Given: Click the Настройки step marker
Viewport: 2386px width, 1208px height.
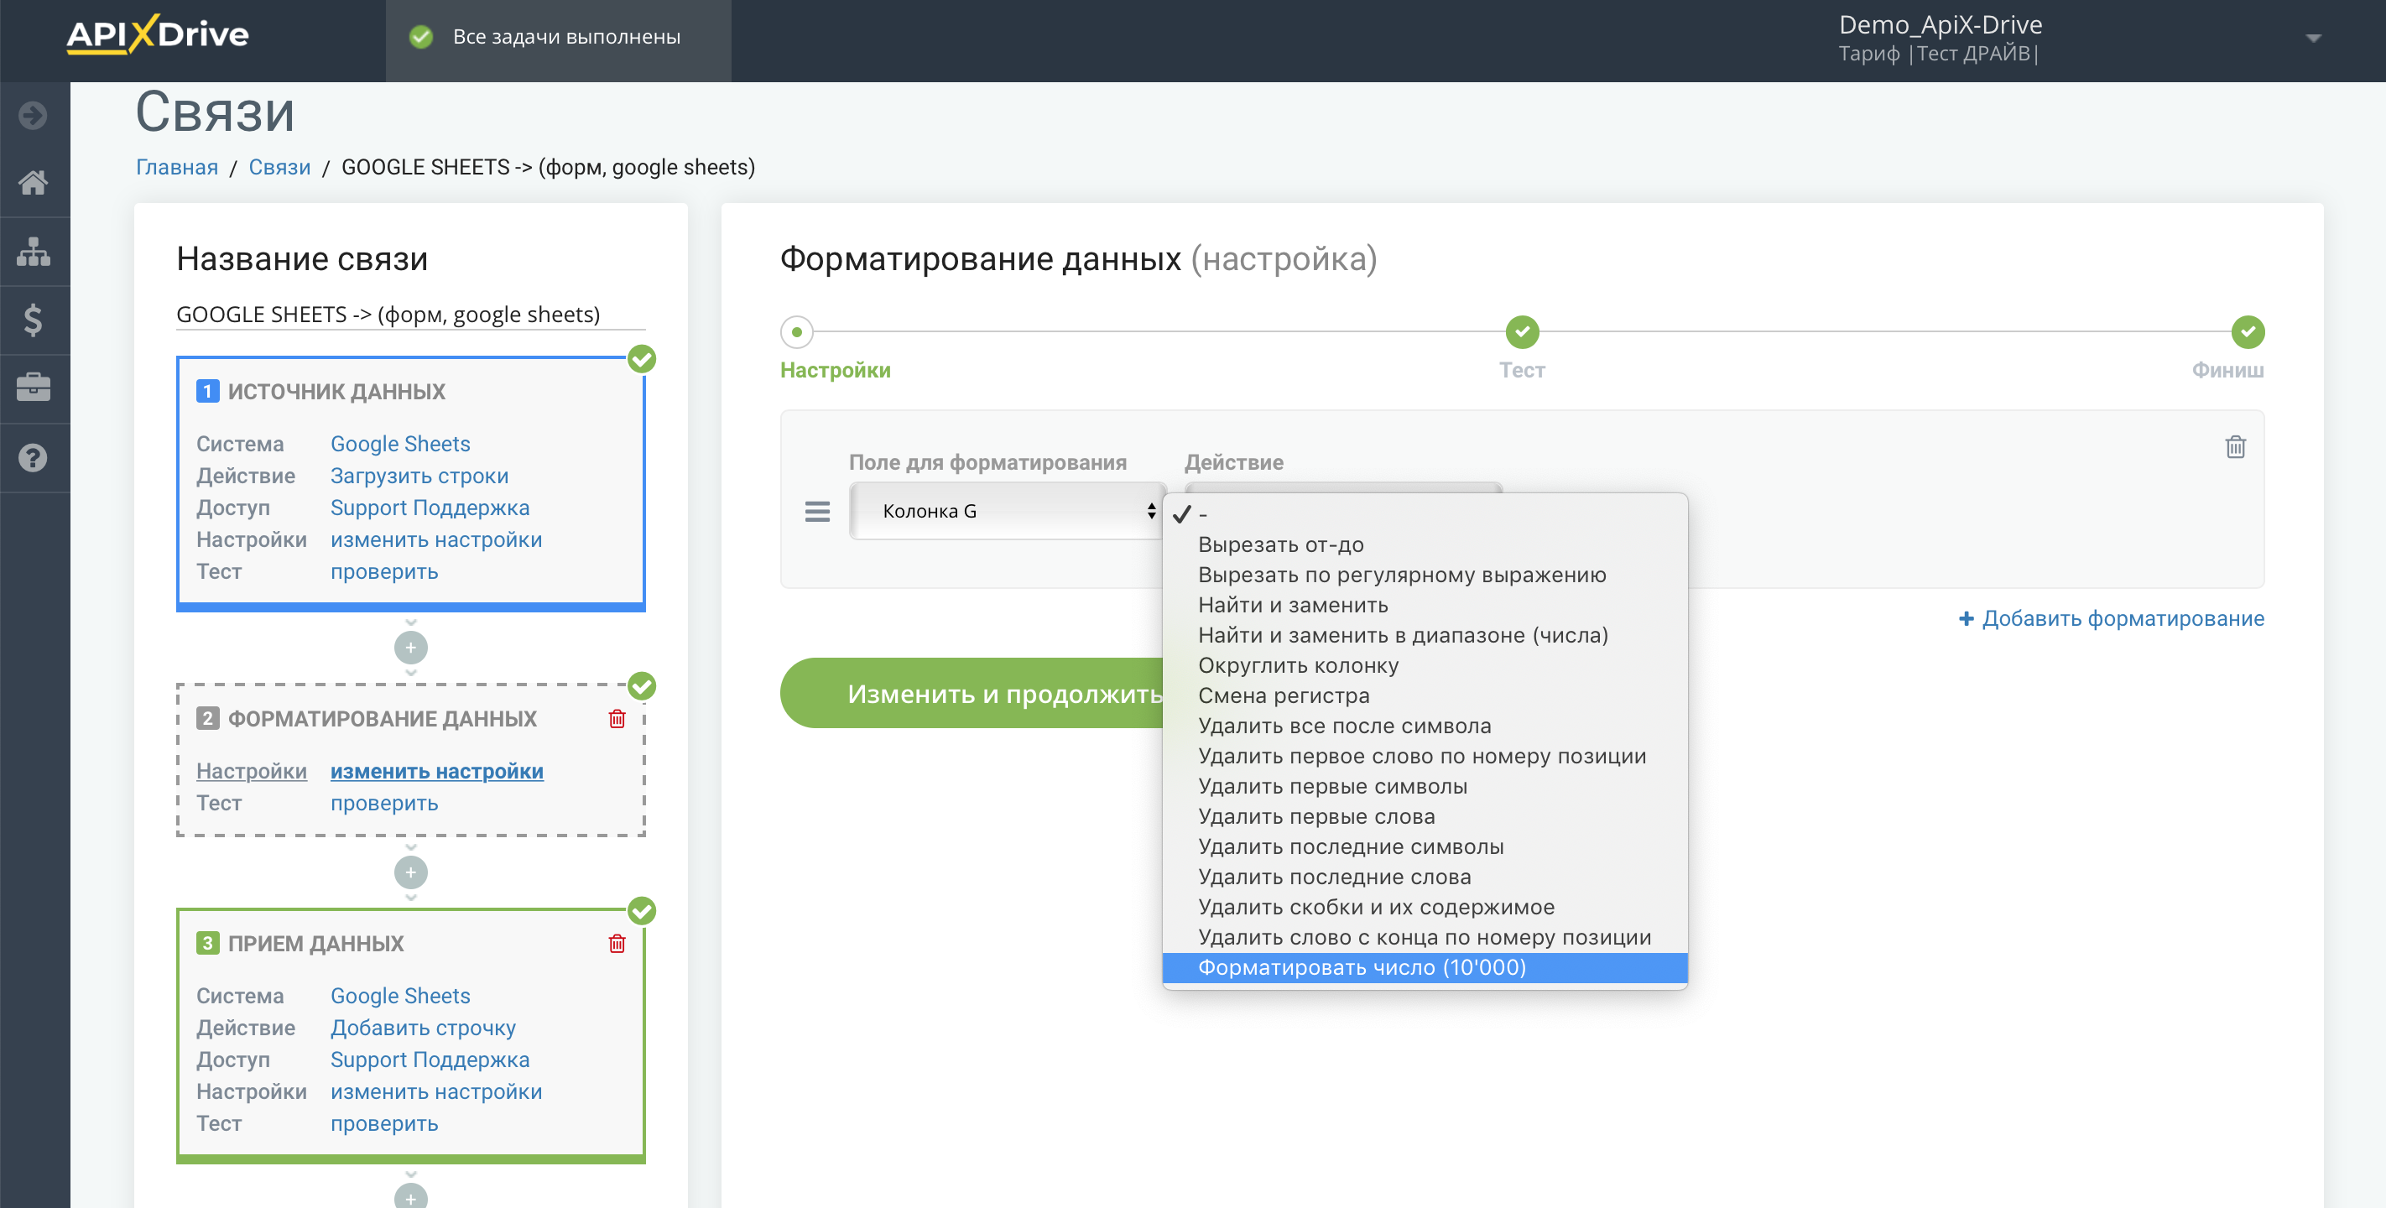Looking at the screenshot, I should click(796, 331).
